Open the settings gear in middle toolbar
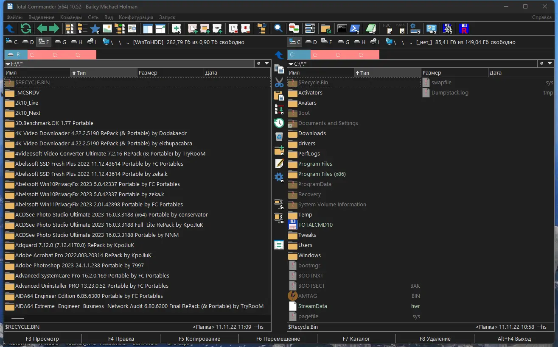This screenshot has width=558, height=347. click(x=279, y=177)
